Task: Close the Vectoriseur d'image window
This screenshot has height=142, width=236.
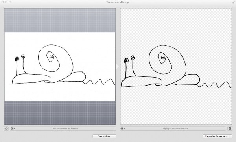Action: pyautogui.click(x=3, y=2)
